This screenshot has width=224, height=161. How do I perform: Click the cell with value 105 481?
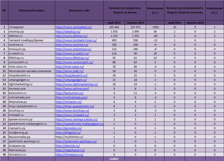[x=113, y=27]
